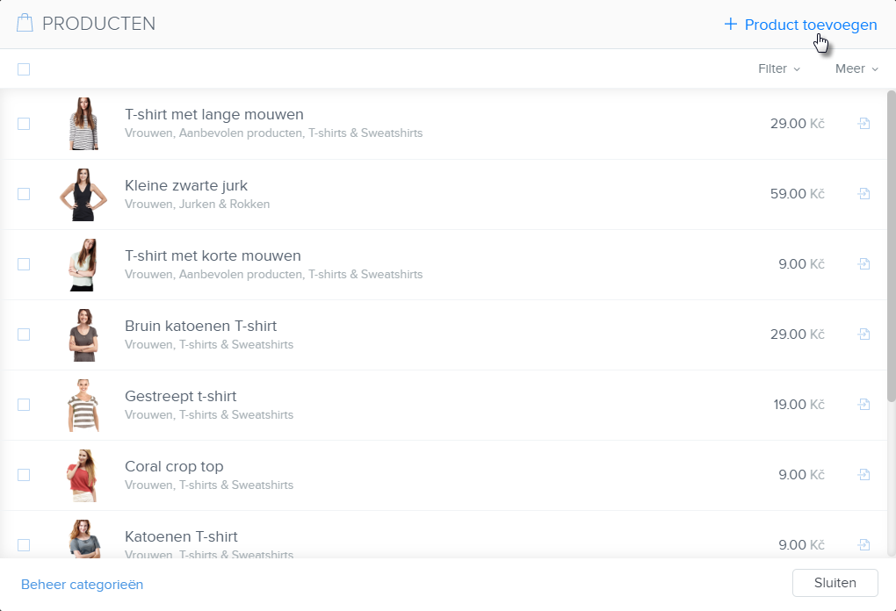Click page icon for Bruin katoenen T-shirt

[863, 334]
